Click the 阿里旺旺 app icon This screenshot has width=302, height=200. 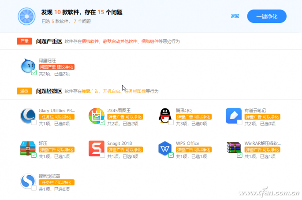pos(28,66)
